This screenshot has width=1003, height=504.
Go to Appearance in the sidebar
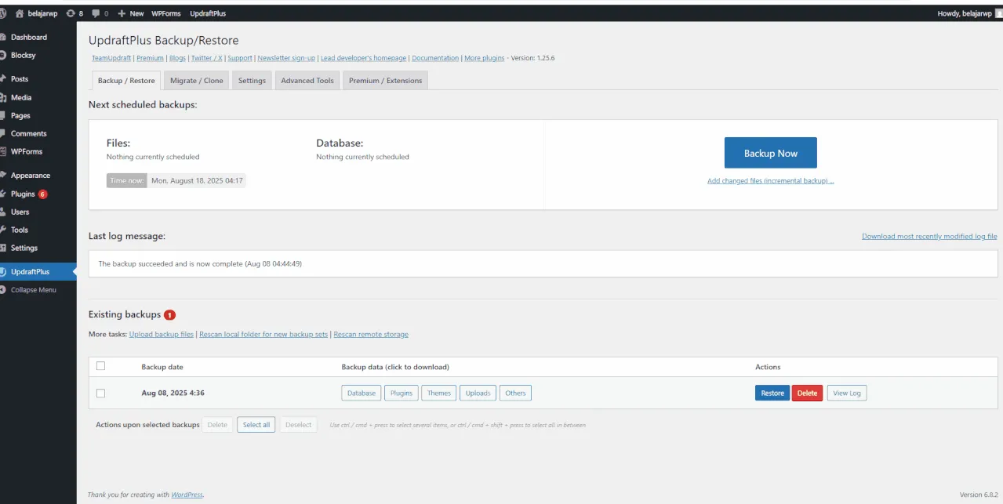(30, 176)
